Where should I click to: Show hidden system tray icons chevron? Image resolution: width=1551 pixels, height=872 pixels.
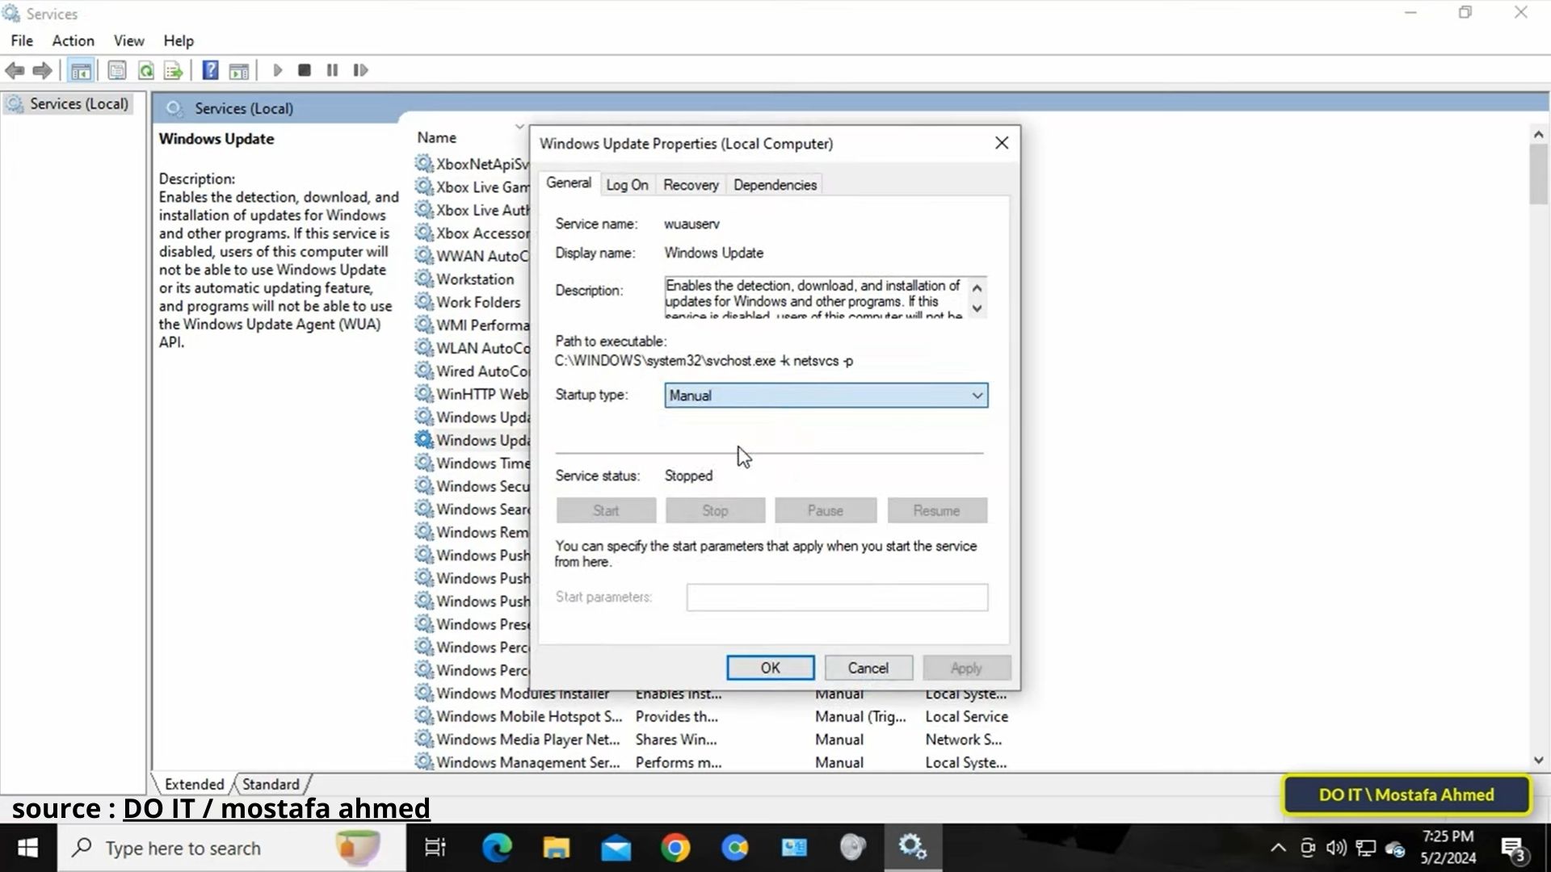coord(1278,848)
